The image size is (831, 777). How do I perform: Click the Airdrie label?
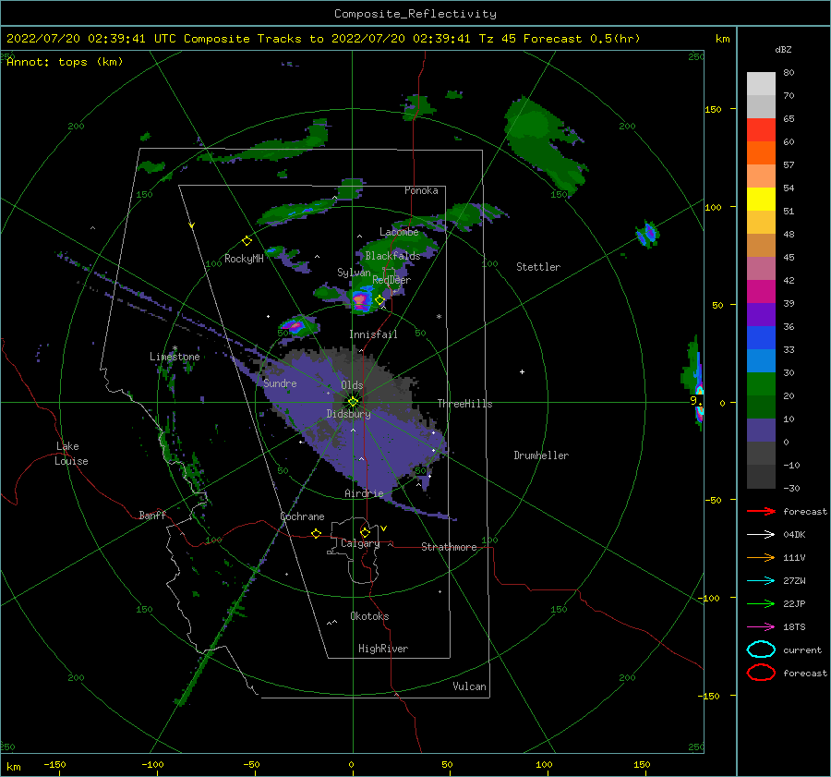[364, 493]
